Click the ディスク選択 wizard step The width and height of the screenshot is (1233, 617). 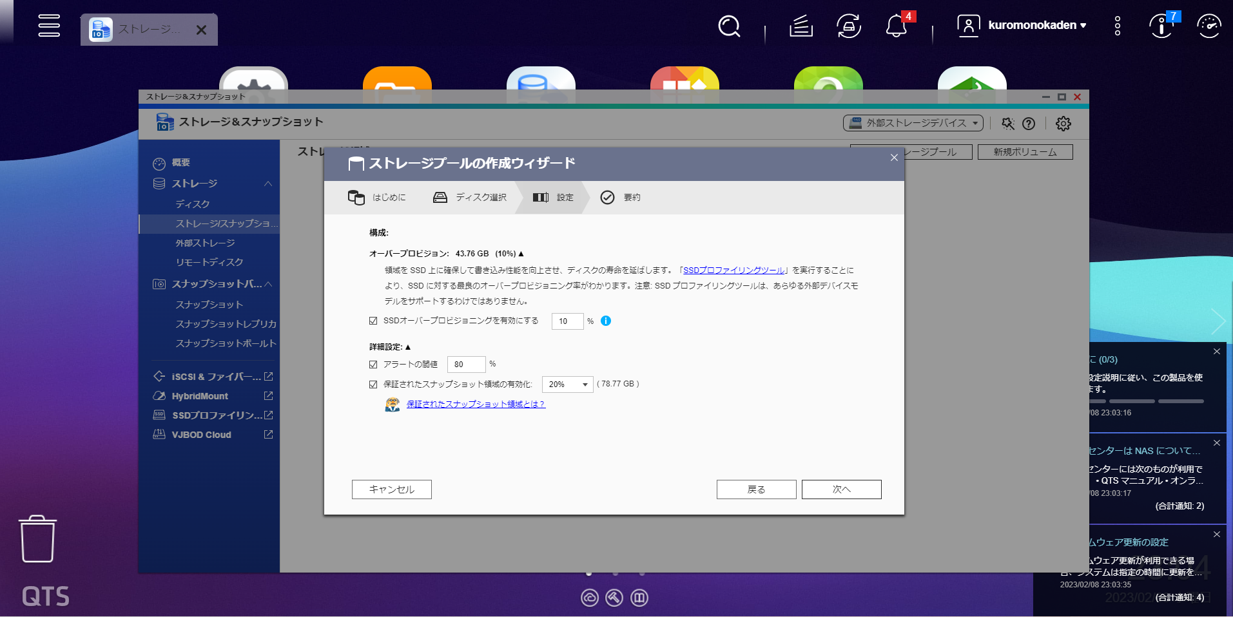(470, 197)
